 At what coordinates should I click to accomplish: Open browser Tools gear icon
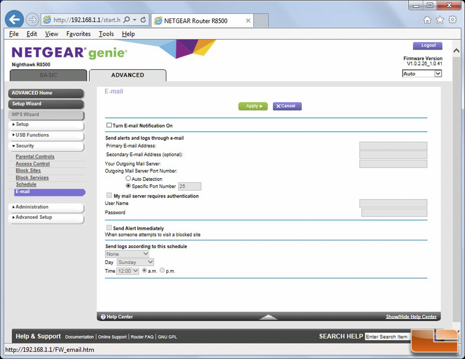click(x=452, y=20)
